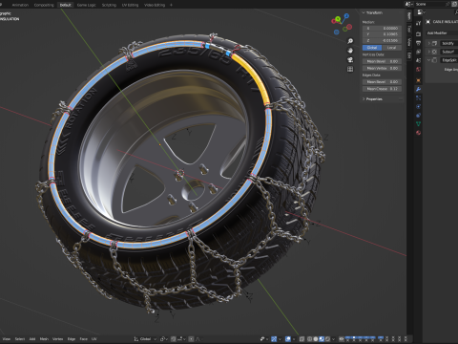Toggle perspective/orthographic grid icon
Image resolution: width=458 pixels, height=344 pixels.
(x=350, y=69)
